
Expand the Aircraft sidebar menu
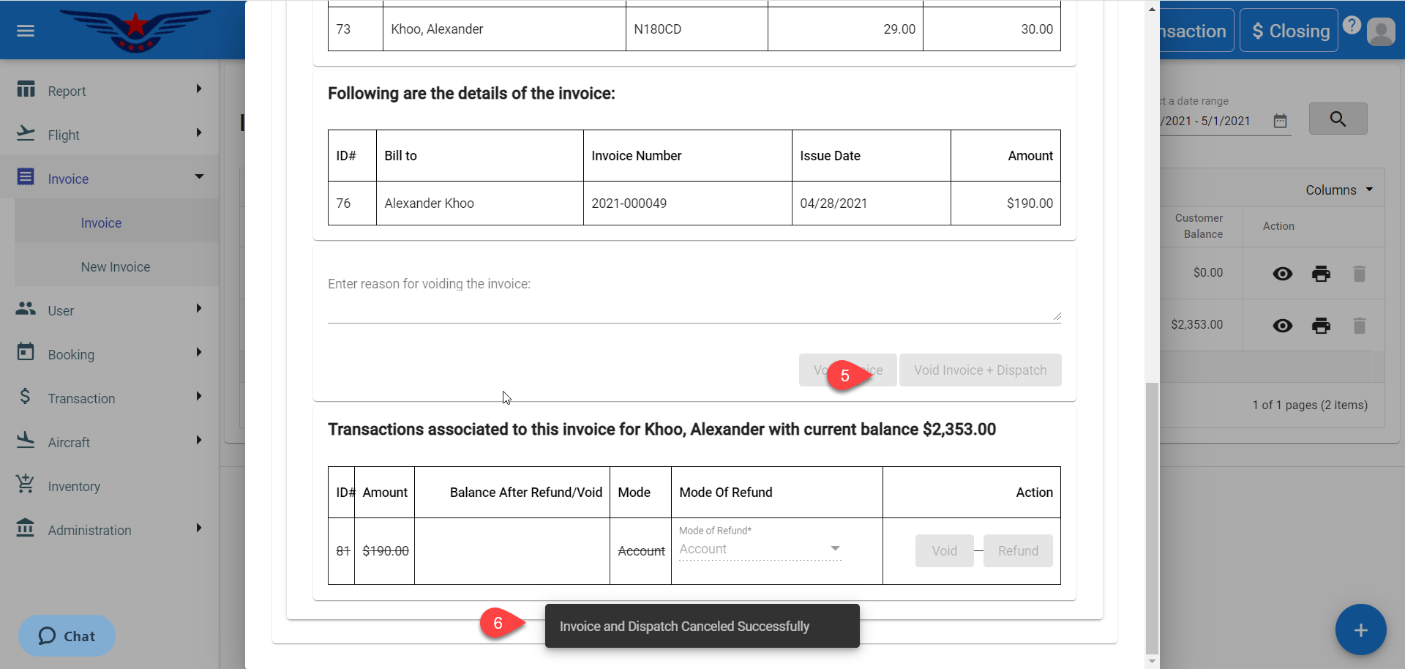coord(110,442)
